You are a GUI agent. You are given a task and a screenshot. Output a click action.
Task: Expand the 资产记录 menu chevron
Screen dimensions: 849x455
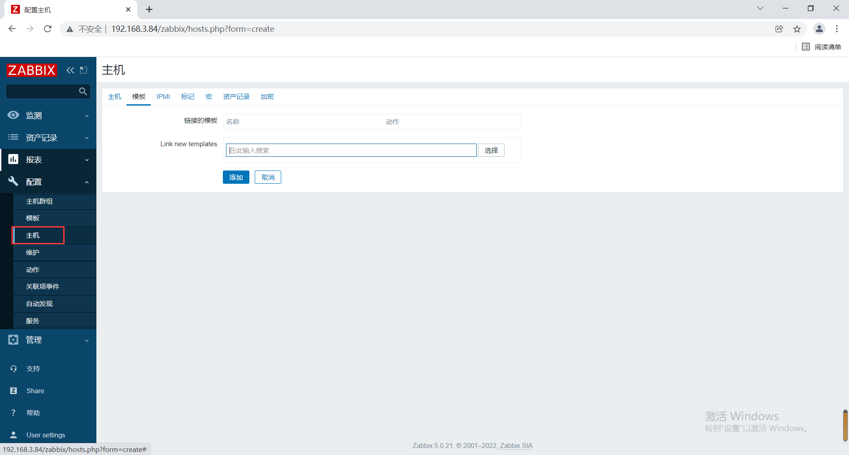(x=87, y=138)
